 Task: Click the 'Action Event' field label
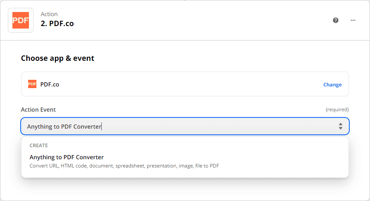38,110
